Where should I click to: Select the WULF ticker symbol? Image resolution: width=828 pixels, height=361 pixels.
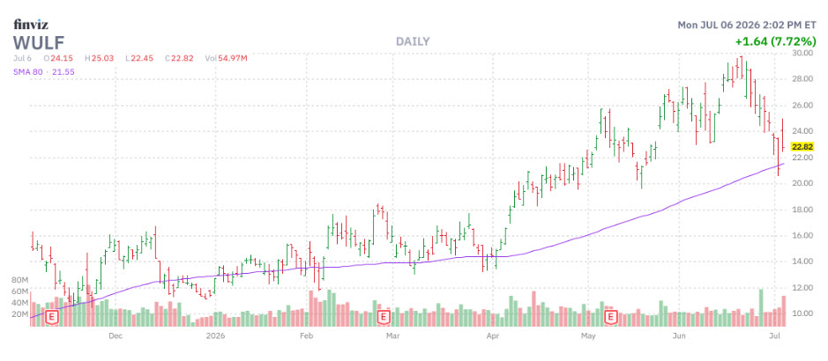click(x=39, y=42)
